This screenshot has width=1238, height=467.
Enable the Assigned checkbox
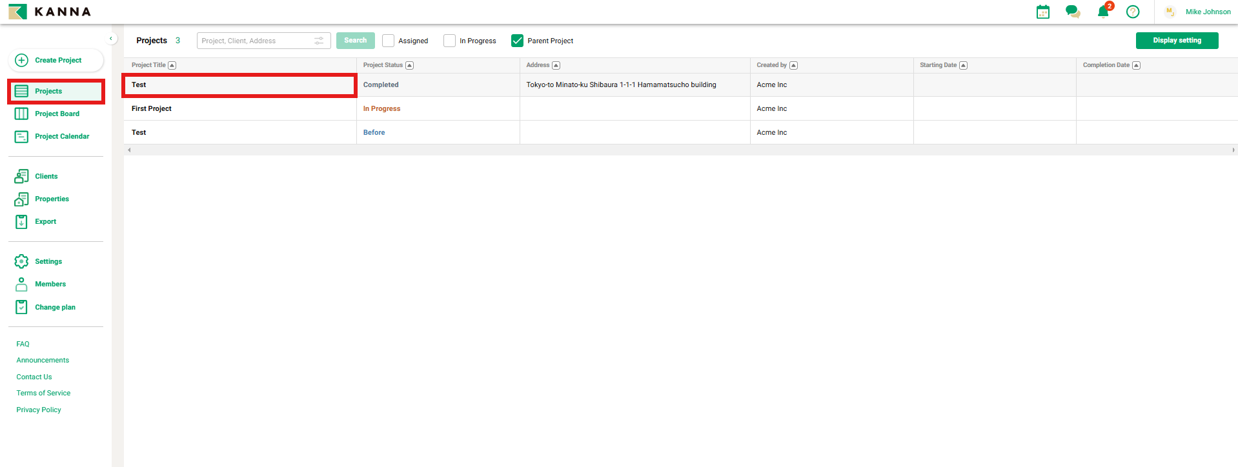coord(388,41)
